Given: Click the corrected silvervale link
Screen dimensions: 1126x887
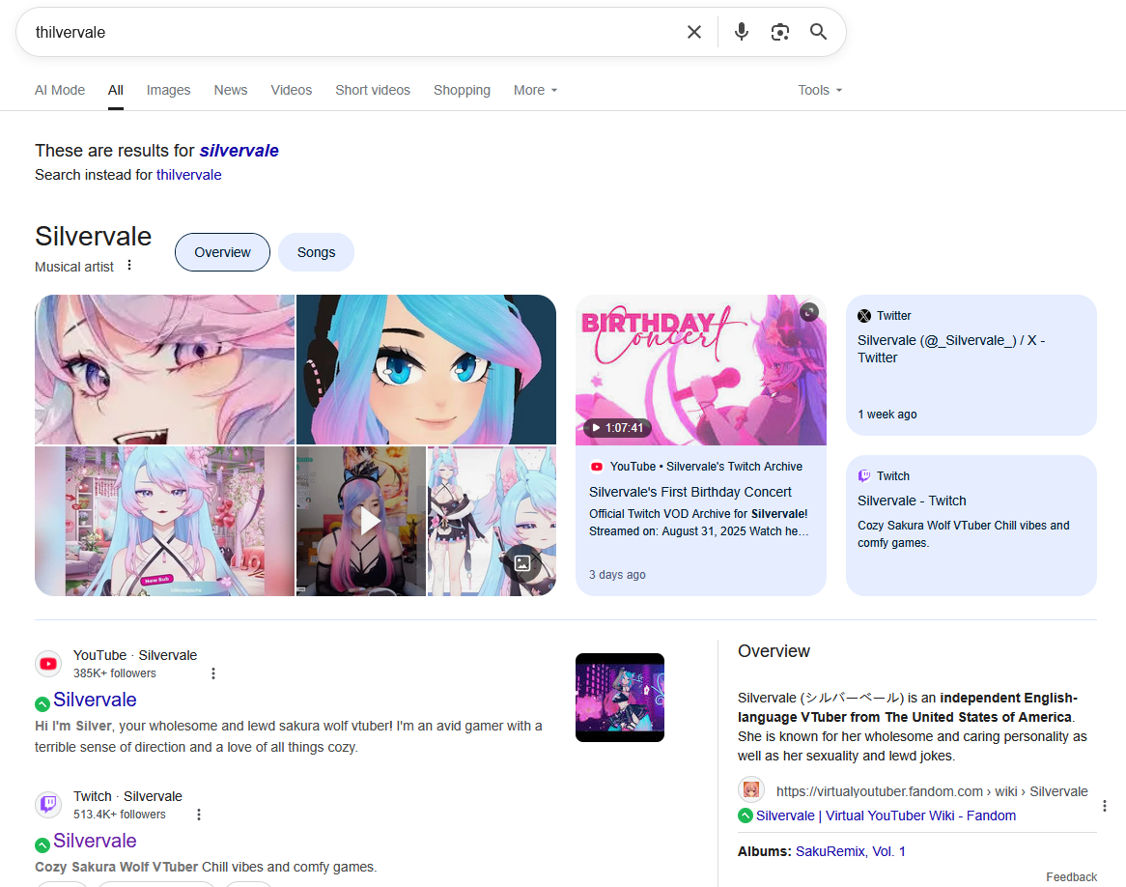Looking at the screenshot, I should [239, 150].
